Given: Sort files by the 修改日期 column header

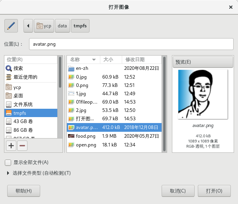Looking at the screenshot, I should [142, 60].
